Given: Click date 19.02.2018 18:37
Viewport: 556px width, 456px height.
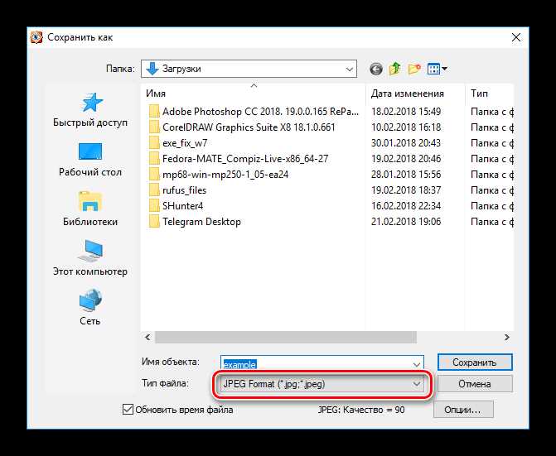Looking at the screenshot, I should (406, 190).
